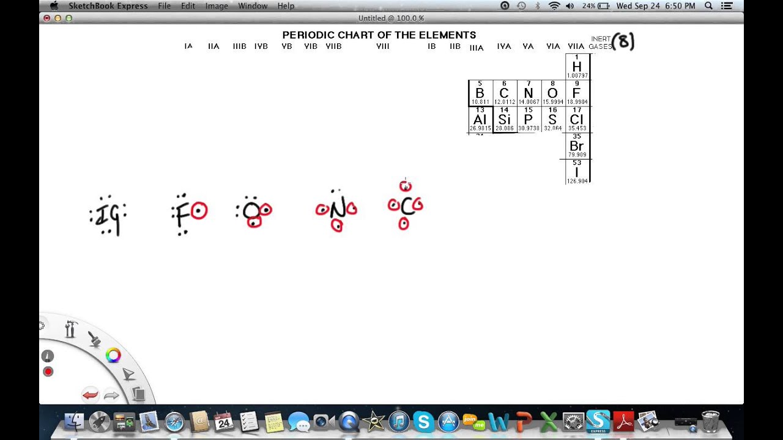The image size is (783, 440).
Task: Open the yellow Notes icon in the dock
Action: coord(273,422)
